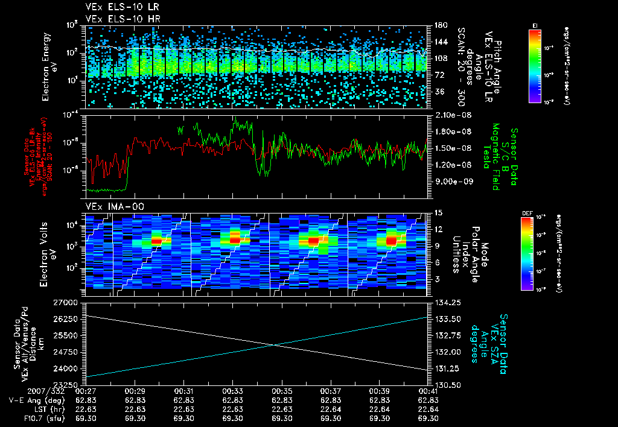Click the time tick label '00:41'
Viewport: 618px width, 427px height.
point(428,391)
